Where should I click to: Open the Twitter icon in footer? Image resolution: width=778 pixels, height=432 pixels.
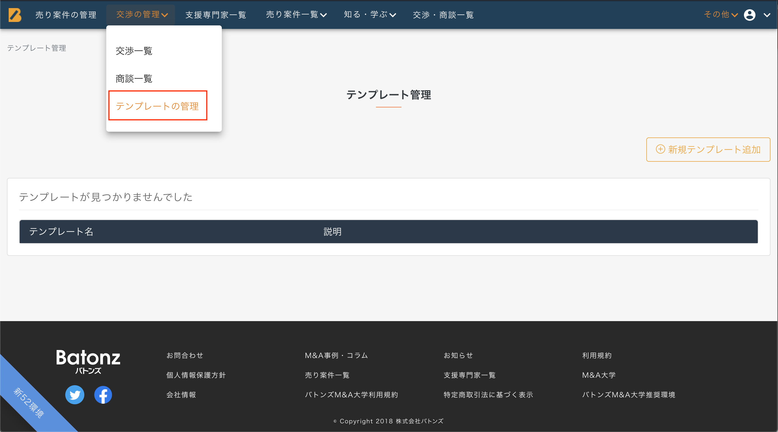[x=75, y=395]
